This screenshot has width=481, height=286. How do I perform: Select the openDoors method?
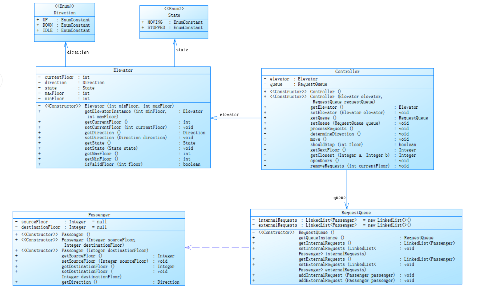tap(336, 161)
